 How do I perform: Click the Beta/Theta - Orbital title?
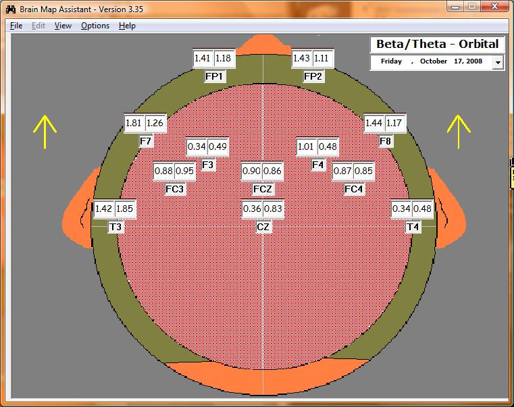(437, 44)
